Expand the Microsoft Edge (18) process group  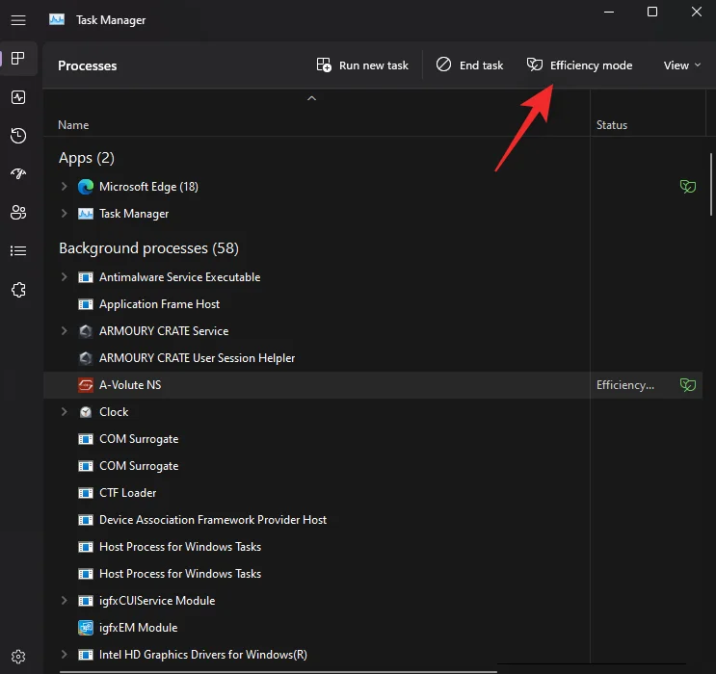coord(64,186)
